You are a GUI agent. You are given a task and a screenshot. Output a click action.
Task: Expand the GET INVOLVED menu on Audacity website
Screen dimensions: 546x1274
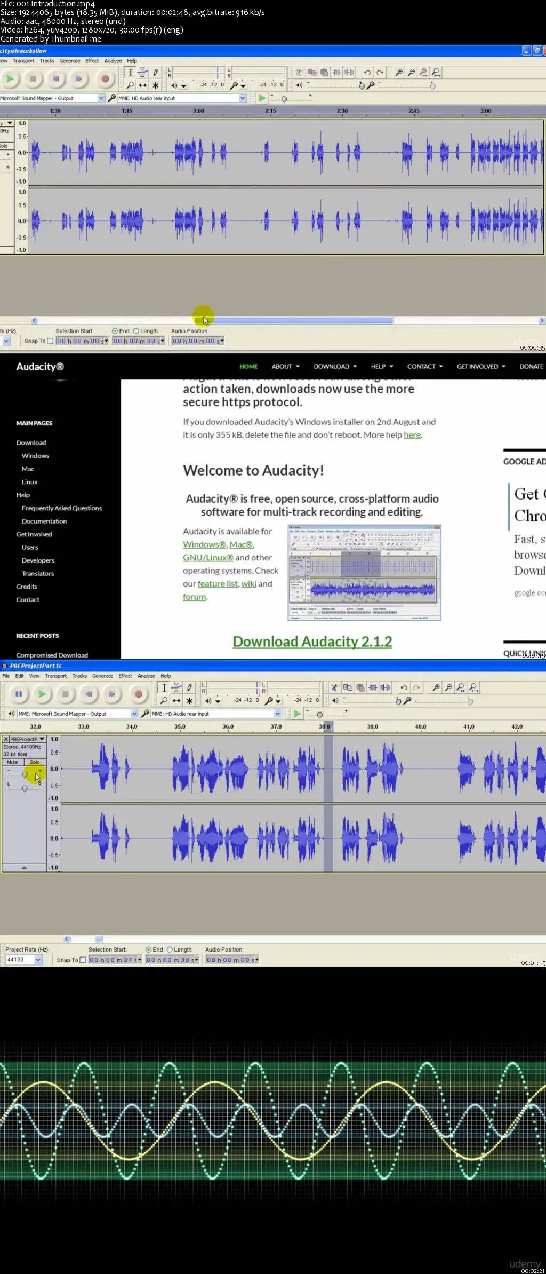point(481,366)
